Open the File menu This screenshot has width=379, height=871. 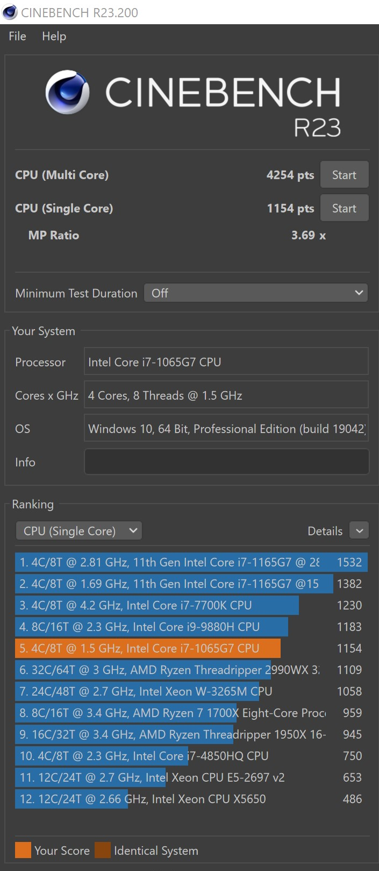pyautogui.click(x=17, y=36)
